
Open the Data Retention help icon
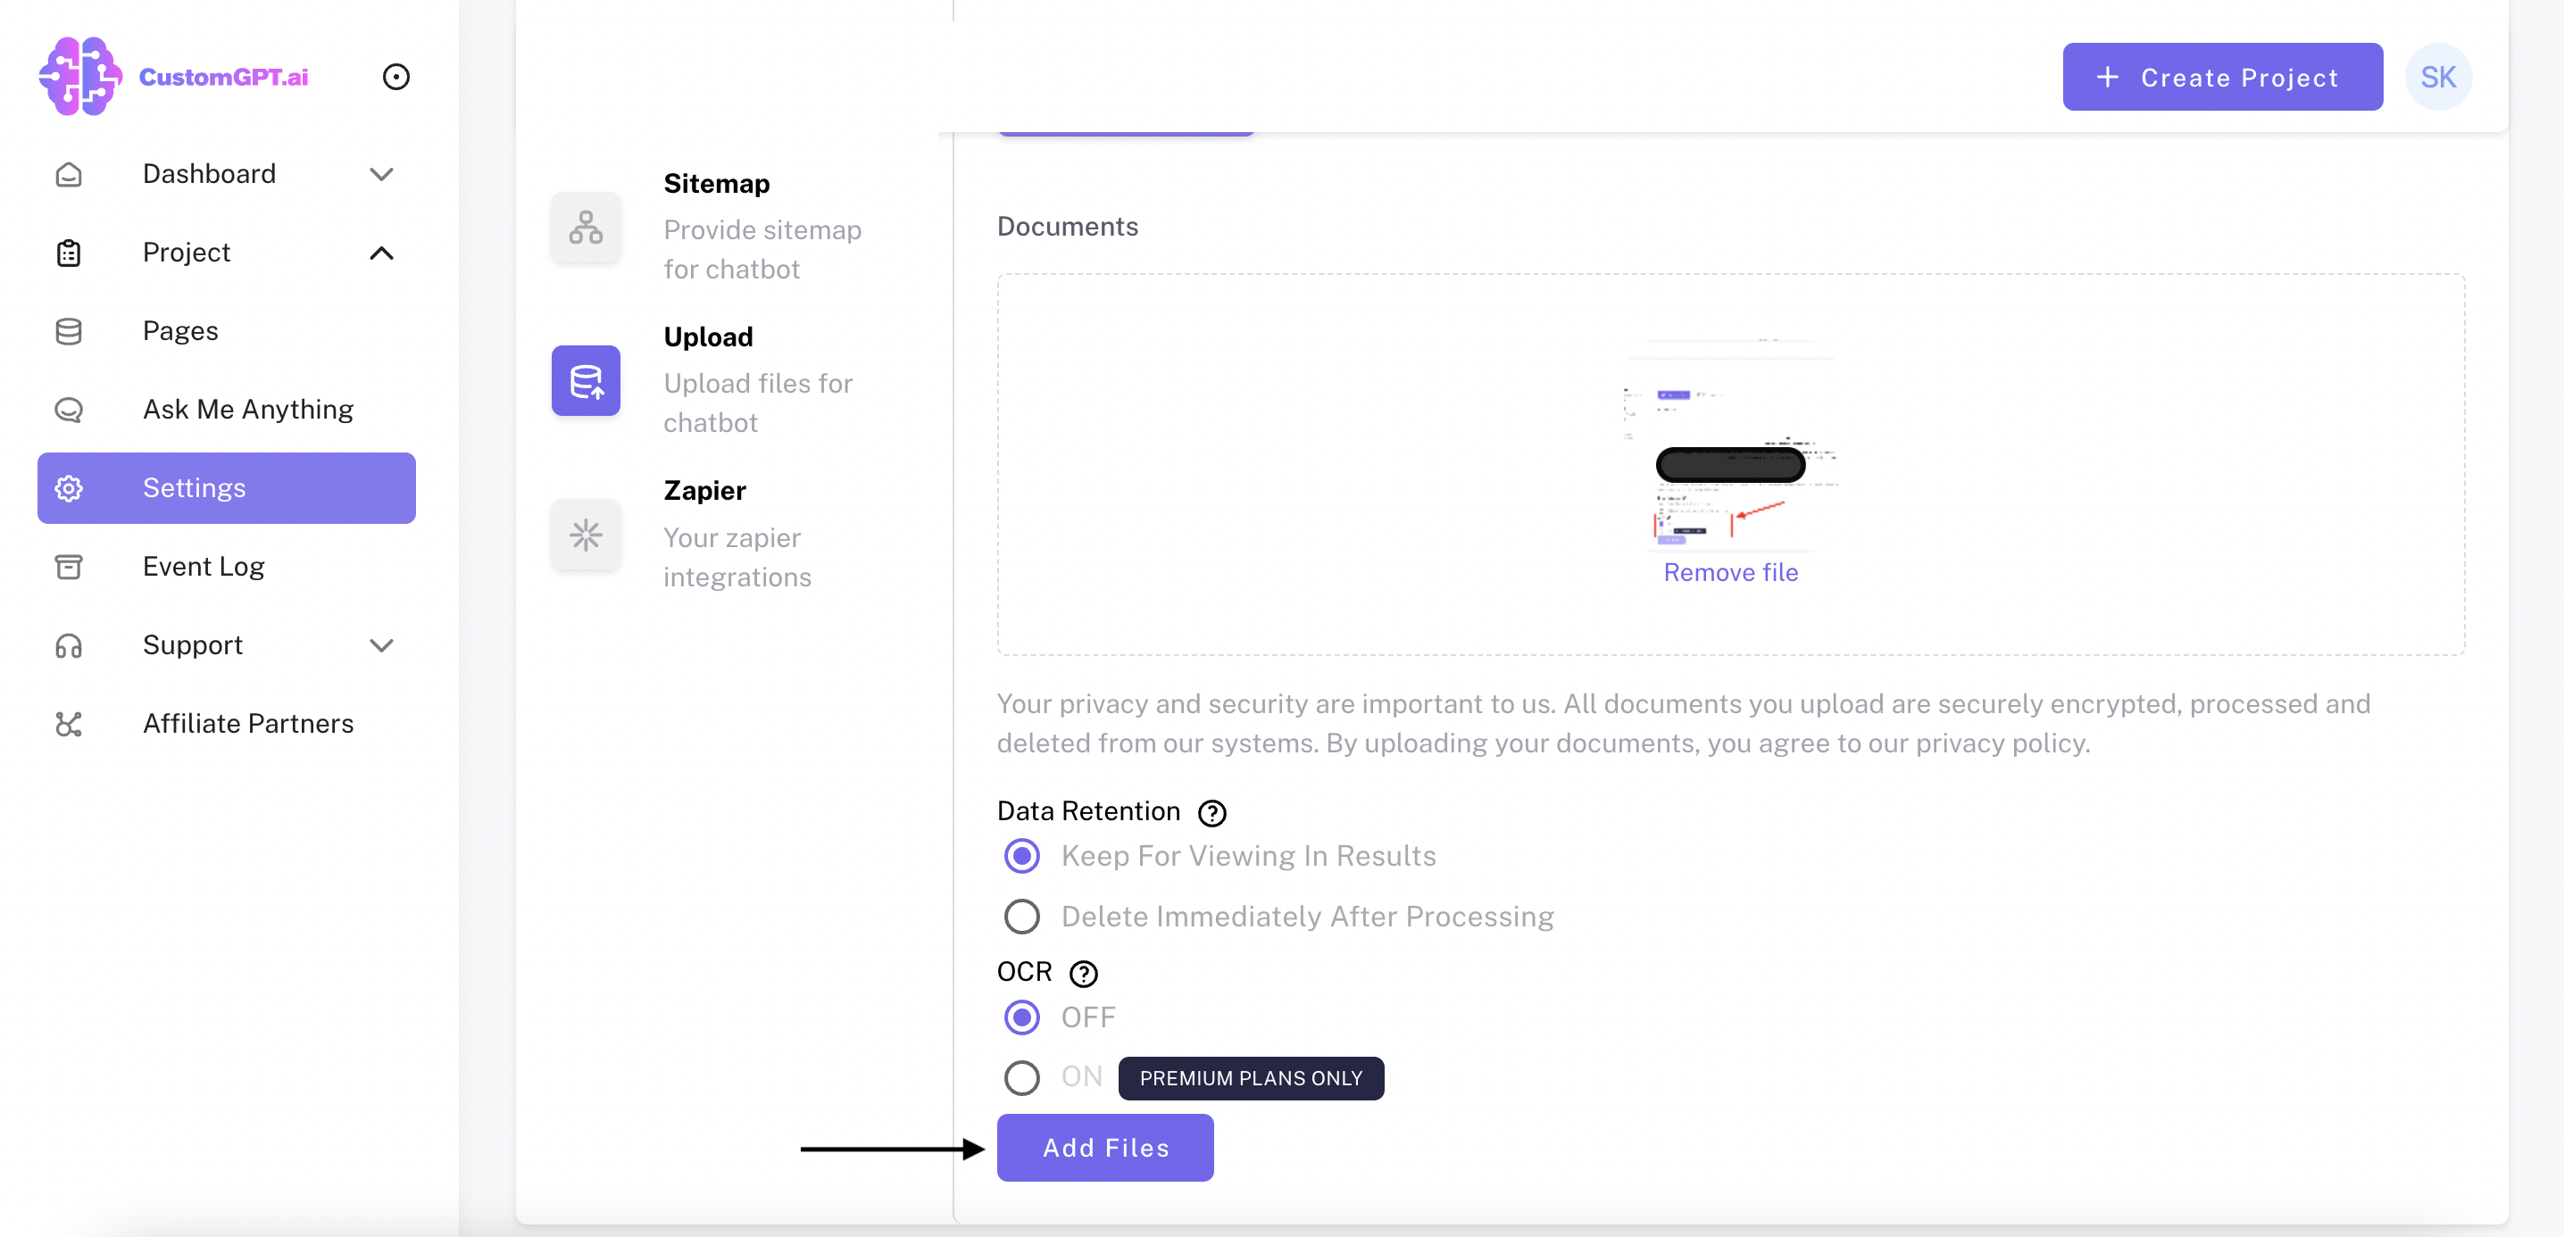(x=1211, y=813)
